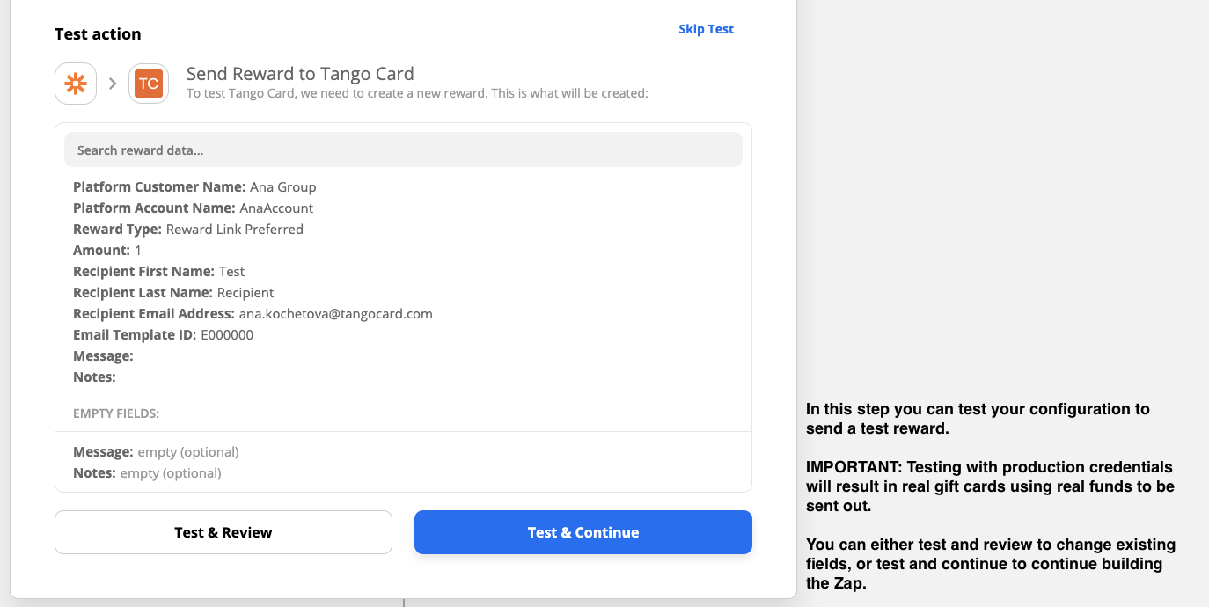Click the Platform Customer Name row
This screenshot has height=607, width=1209.
[194, 186]
